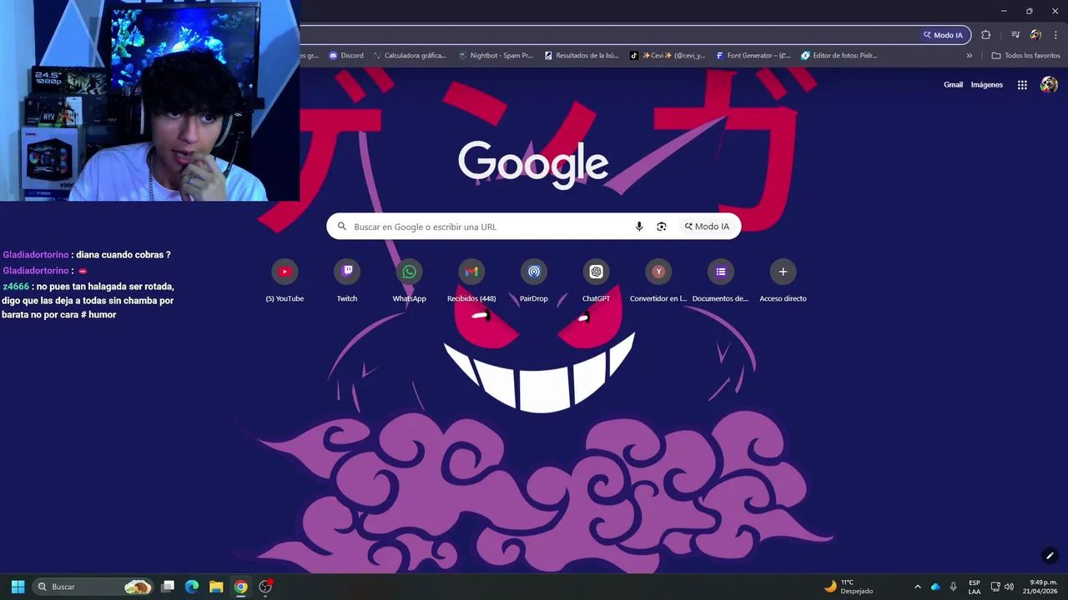
Task: Start voice search with the microphone icon
Action: [639, 227]
